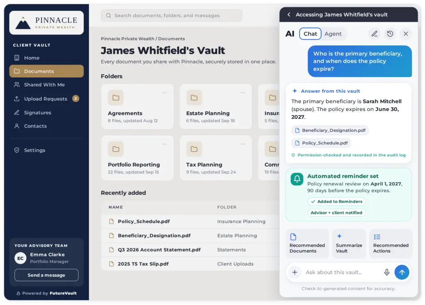The height and width of the screenshot is (305, 425).
Task: Click the Estate Planning folder icon
Action: [194, 98]
